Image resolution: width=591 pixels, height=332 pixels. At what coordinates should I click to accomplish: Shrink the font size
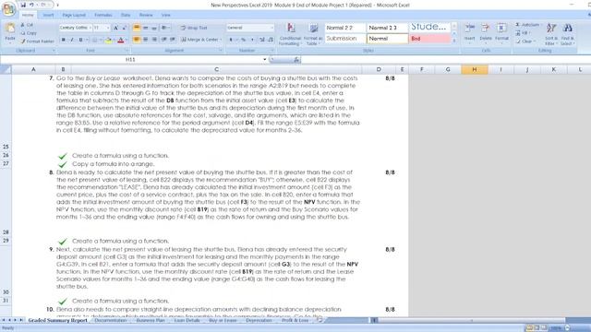coord(125,28)
